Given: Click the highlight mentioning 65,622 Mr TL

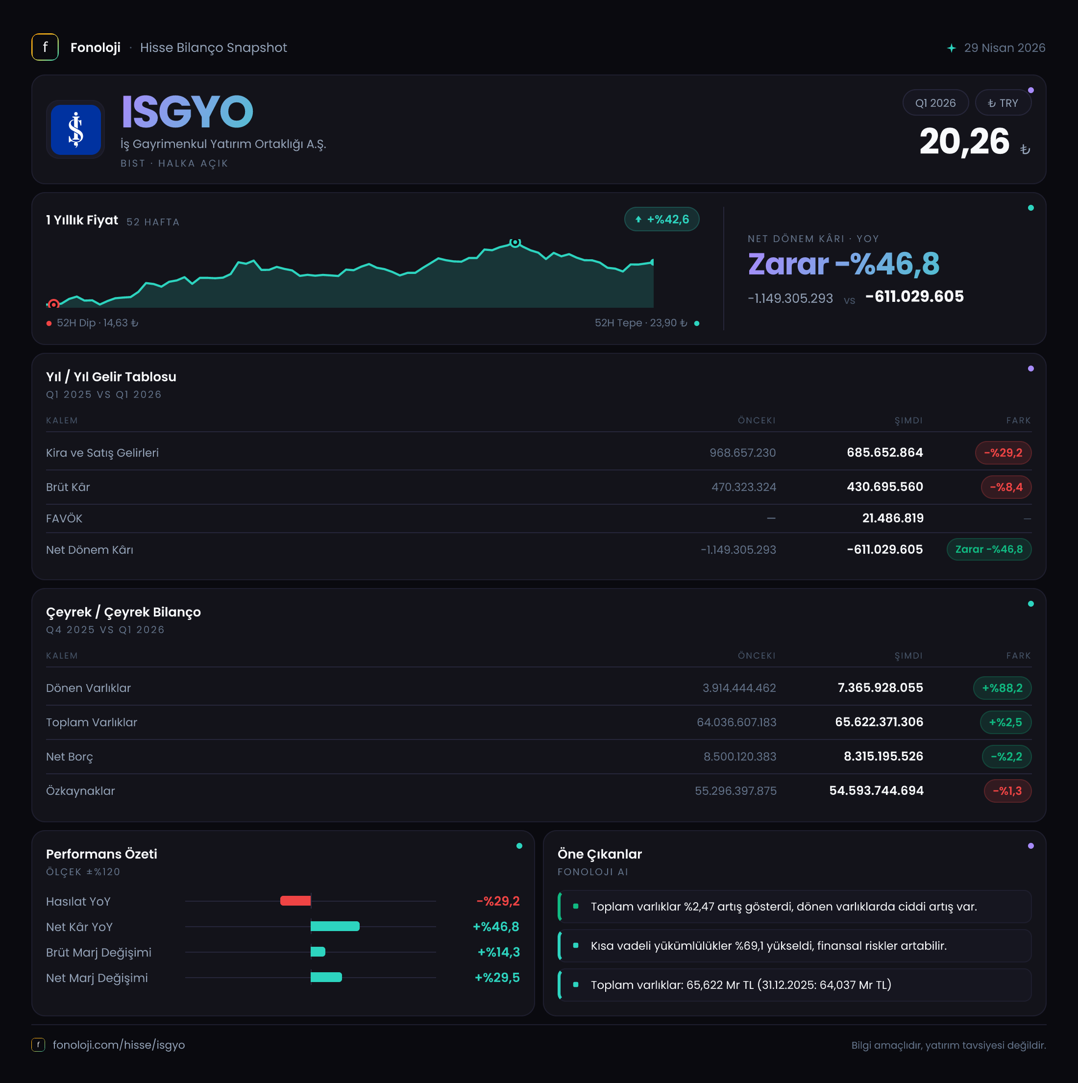Looking at the screenshot, I should (794, 985).
